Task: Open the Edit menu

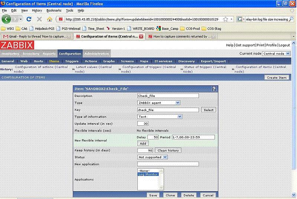Action: [x=14, y=10]
